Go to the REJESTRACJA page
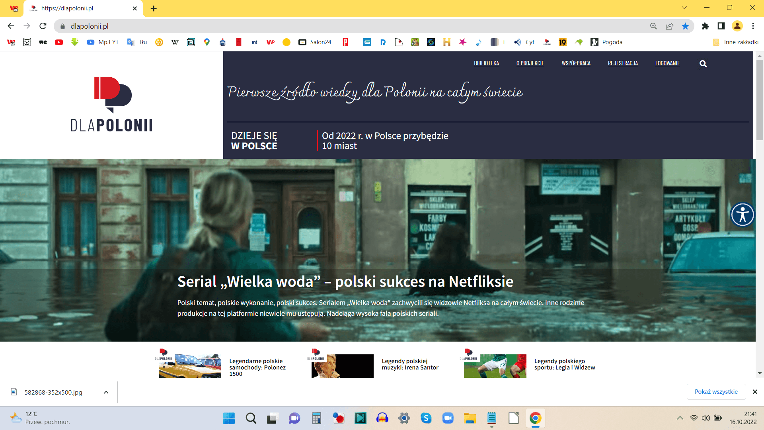Screen dimensions: 764x430 (623, 63)
